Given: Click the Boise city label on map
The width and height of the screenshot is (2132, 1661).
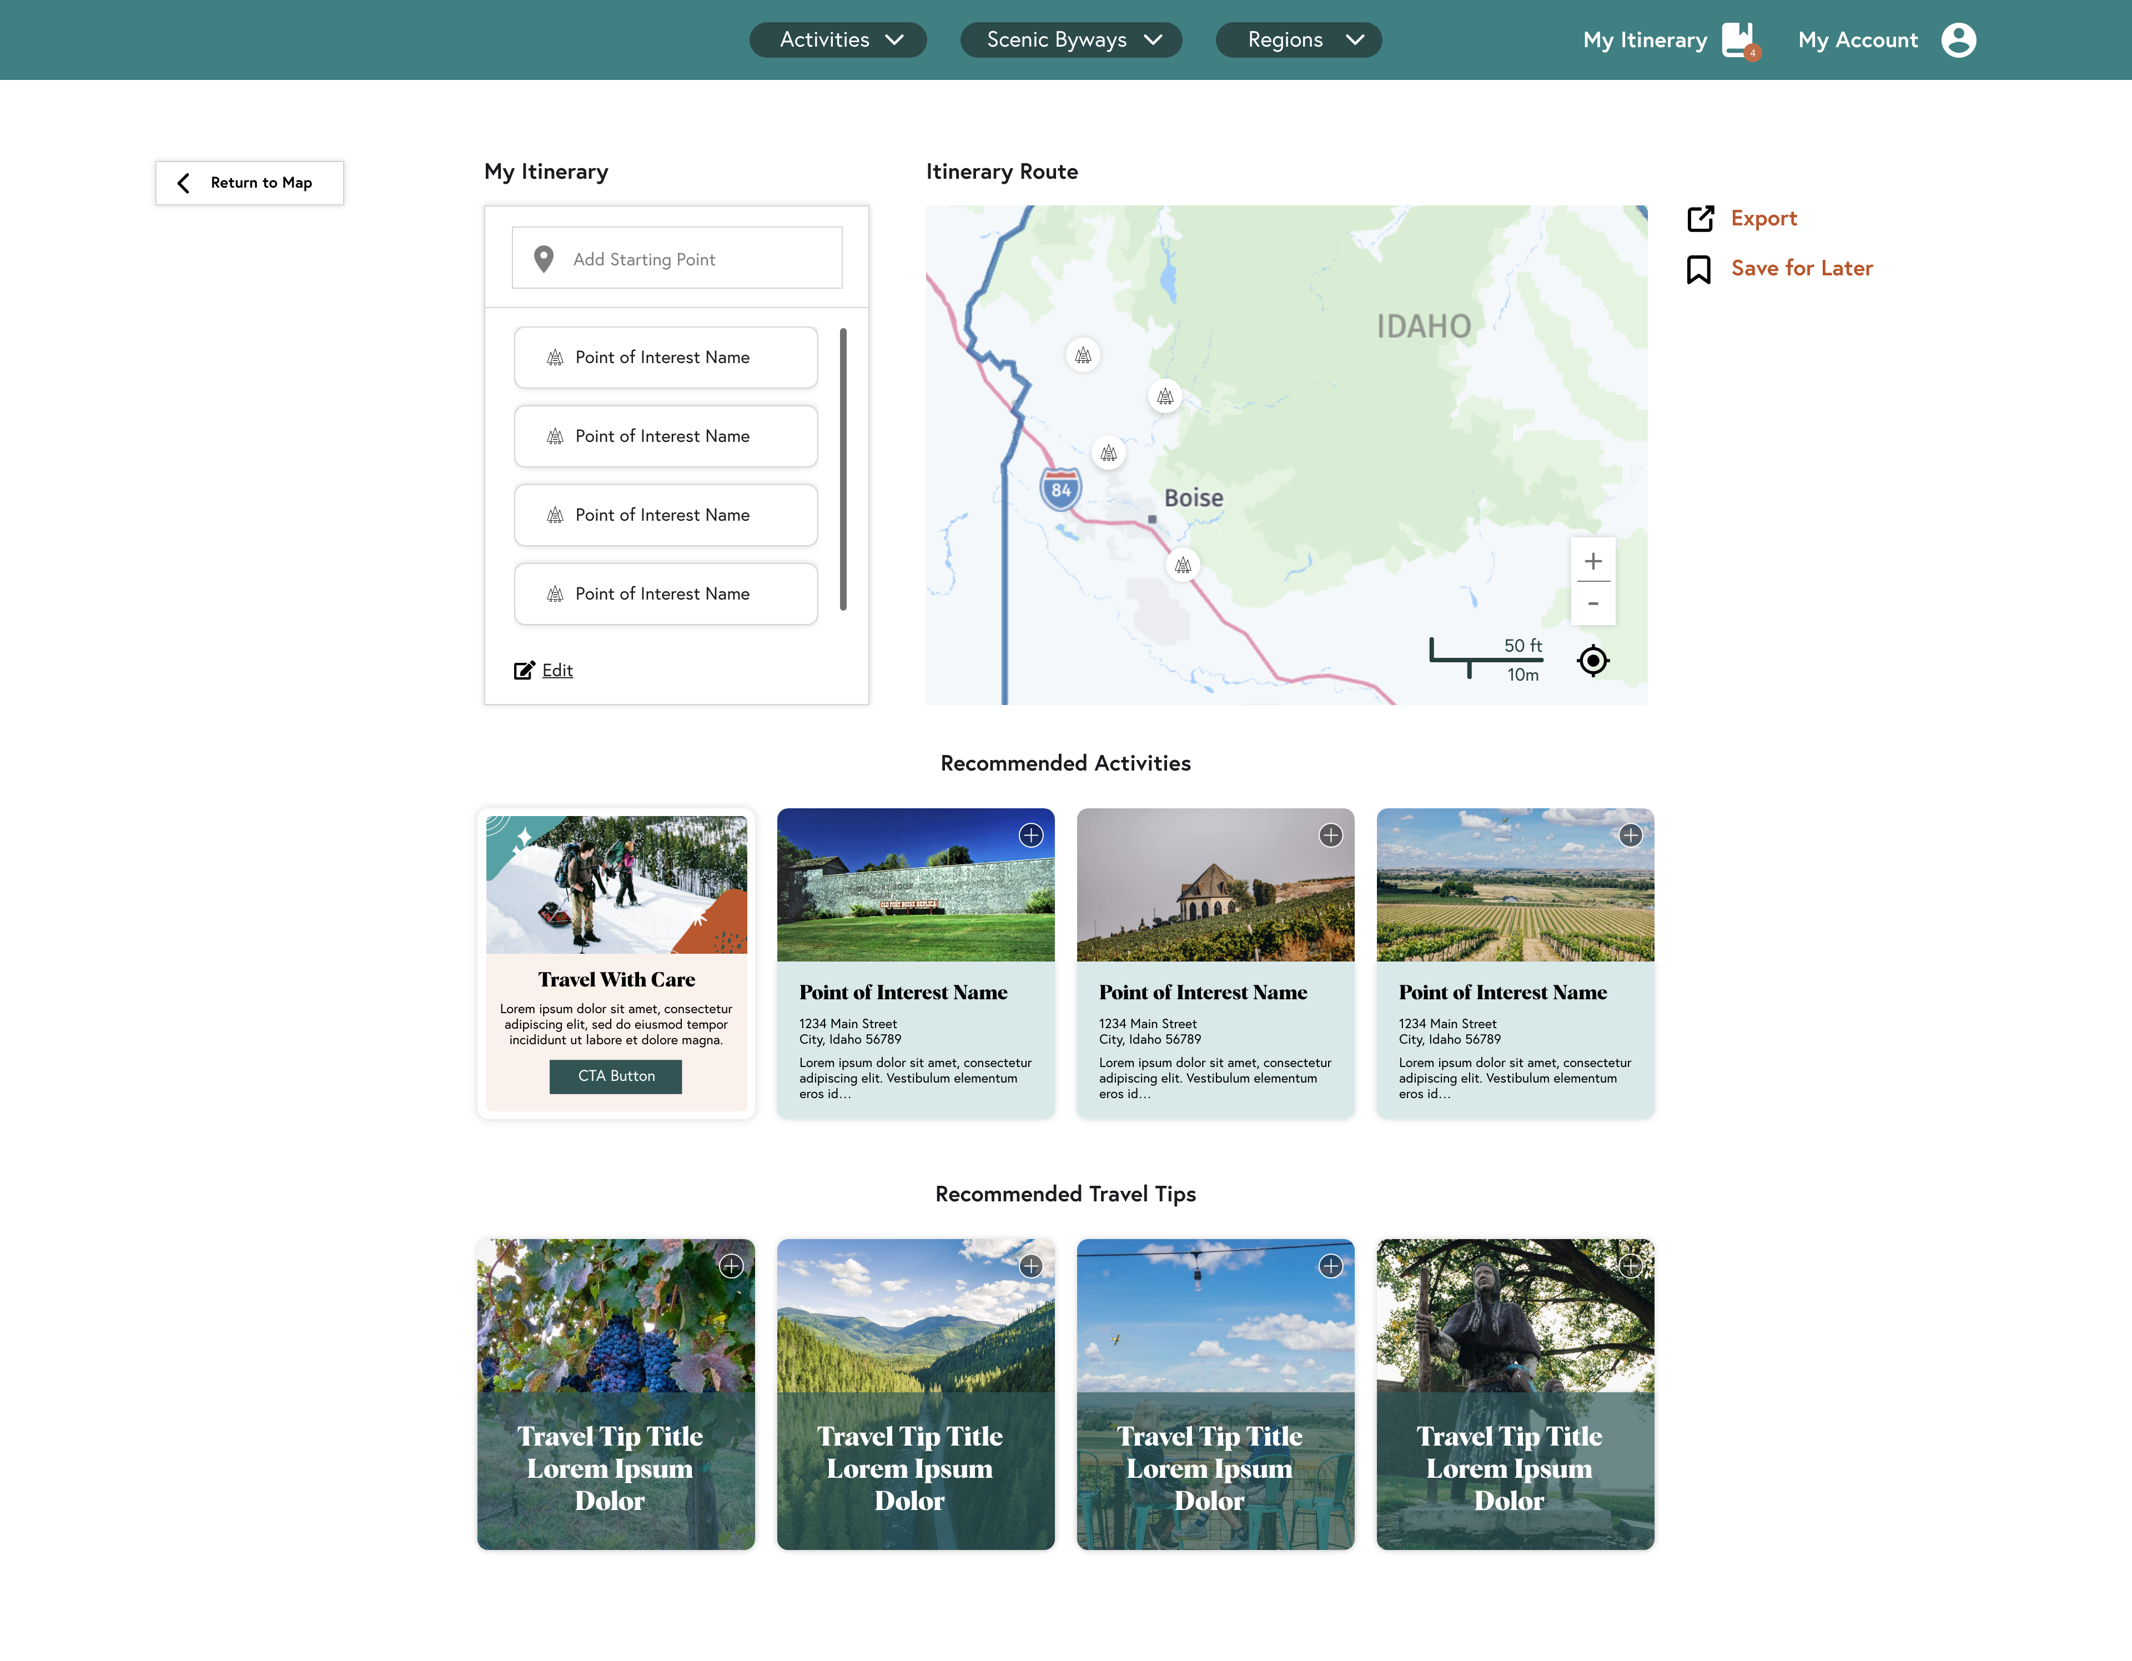Looking at the screenshot, I should click(1193, 498).
